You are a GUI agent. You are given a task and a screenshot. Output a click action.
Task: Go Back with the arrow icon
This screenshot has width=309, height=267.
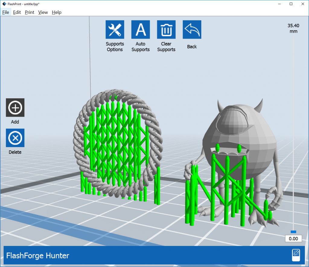pyautogui.click(x=192, y=30)
